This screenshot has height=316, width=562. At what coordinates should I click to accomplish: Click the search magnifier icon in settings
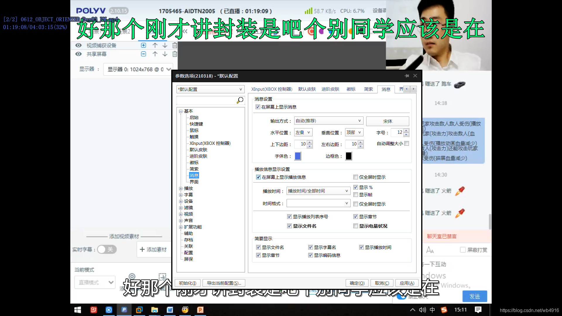click(x=240, y=100)
